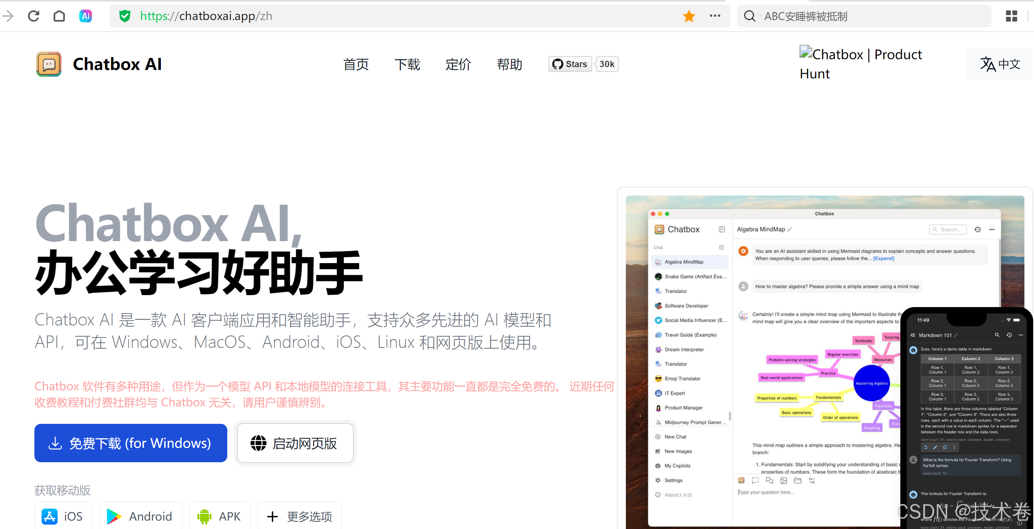1034x529 pixels.
Task: Open the AI assistant browser icon
Action: [86, 16]
